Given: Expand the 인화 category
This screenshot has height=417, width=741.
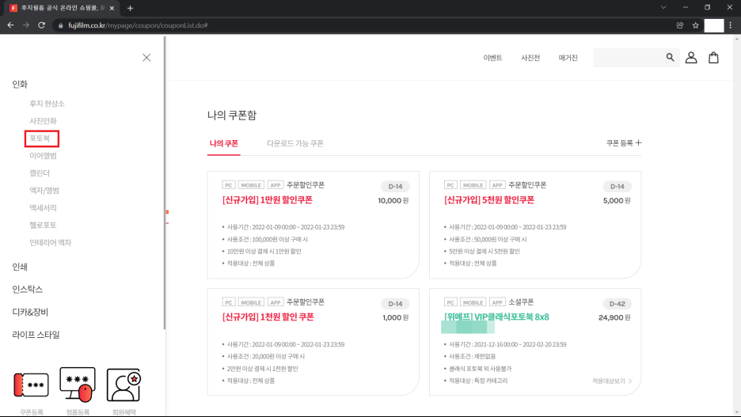Looking at the screenshot, I should (x=20, y=84).
